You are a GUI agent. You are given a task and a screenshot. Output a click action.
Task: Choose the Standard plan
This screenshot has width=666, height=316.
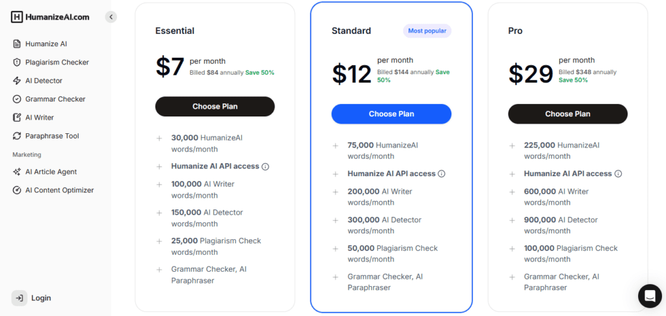391,114
